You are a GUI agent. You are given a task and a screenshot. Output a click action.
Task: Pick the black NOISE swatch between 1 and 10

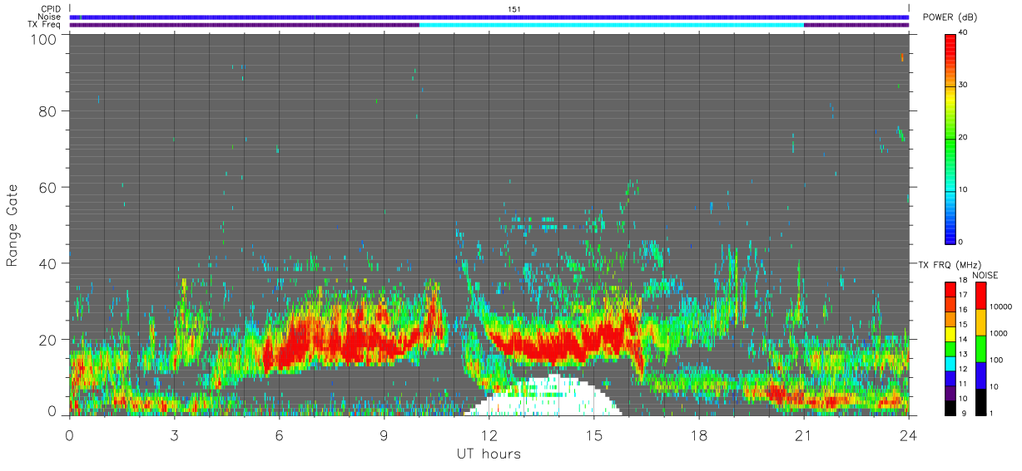980,402
